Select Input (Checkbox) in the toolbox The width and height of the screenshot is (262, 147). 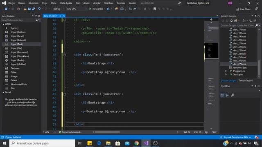tap(21, 56)
